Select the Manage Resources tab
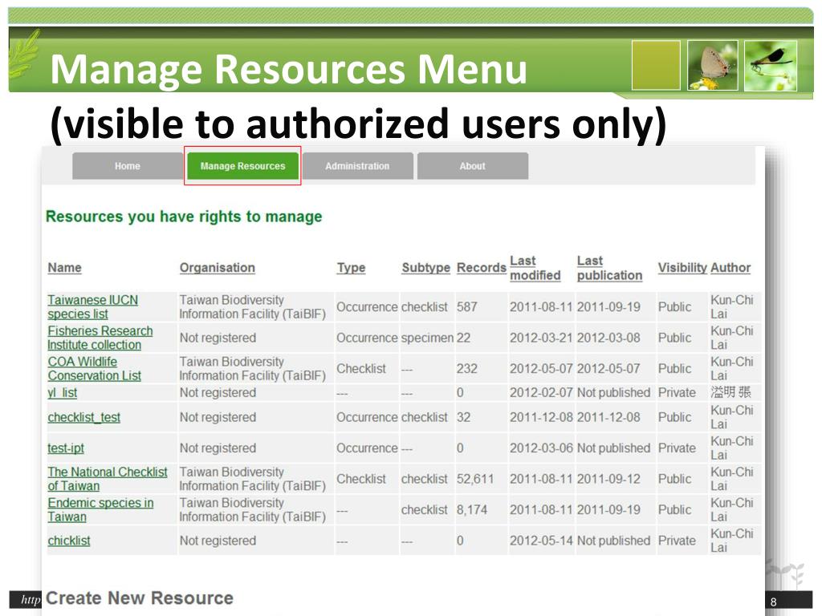 point(242,166)
